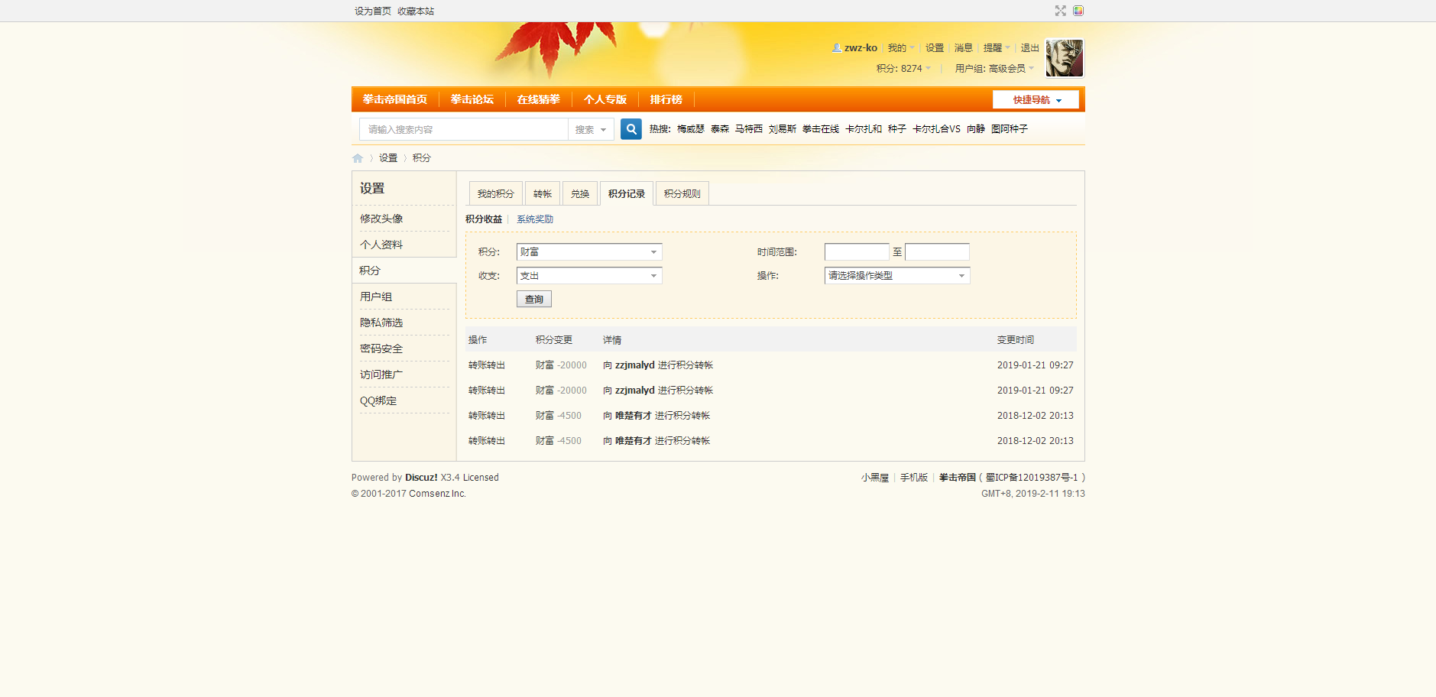Image resolution: width=1436 pixels, height=697 pixels.
Task: Click the 收藏本站 link
Action: pyautogui.click(x=416, y=11)
